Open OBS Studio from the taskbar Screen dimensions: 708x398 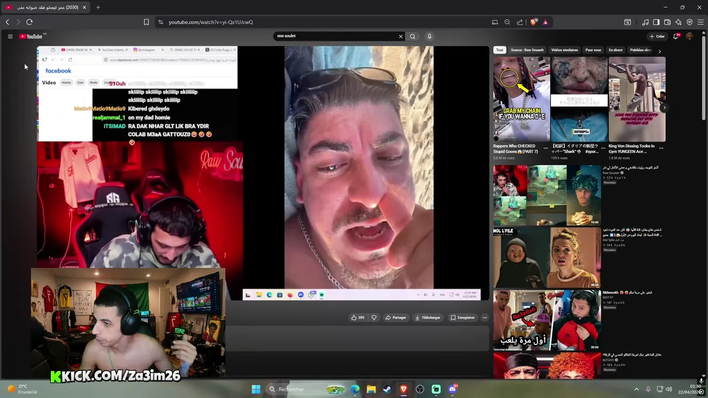tap(420, 389)
